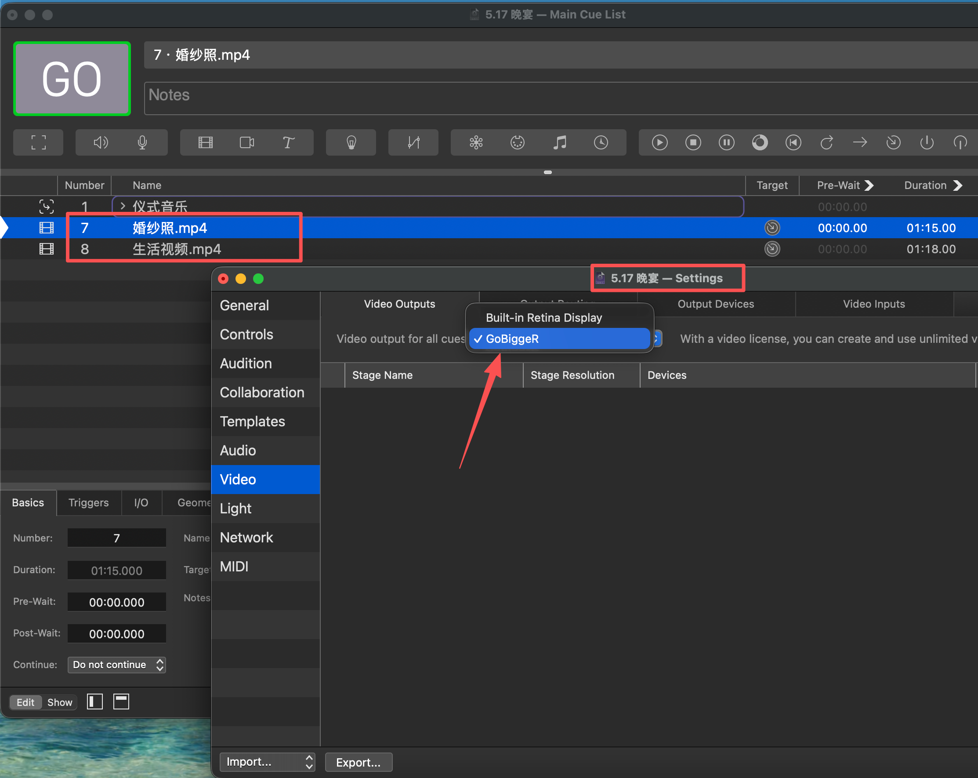Viewport: 978px width, 778px height.
Task: Open MIDI settings section
Action: click(266, 567)
